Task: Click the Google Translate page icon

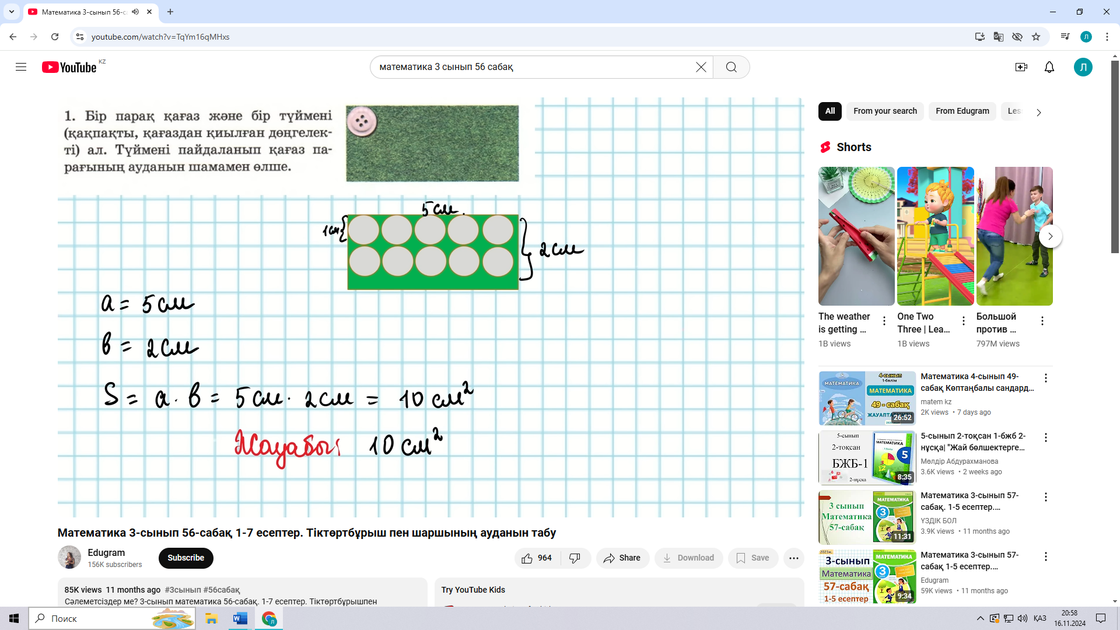Action: pos(998,37)
